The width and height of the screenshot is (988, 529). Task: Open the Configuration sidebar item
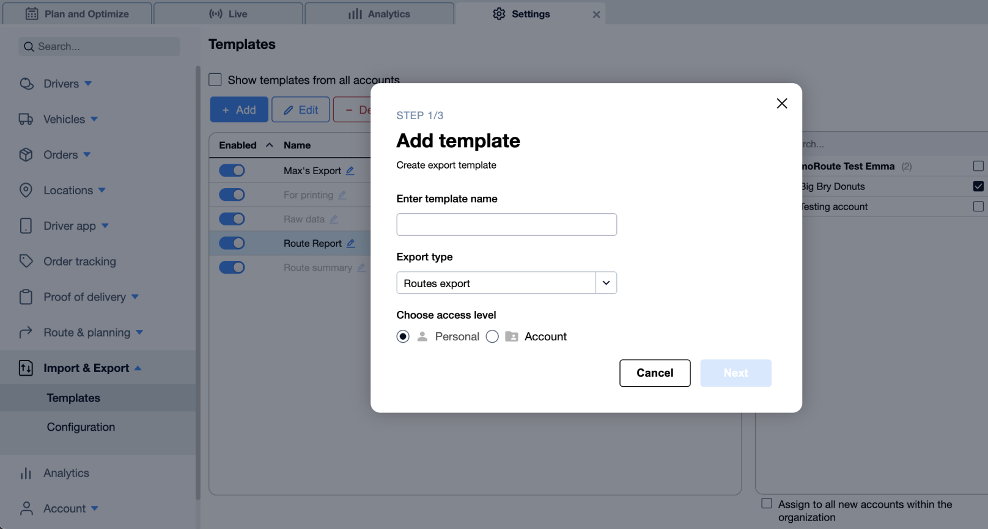click(81, 427)
